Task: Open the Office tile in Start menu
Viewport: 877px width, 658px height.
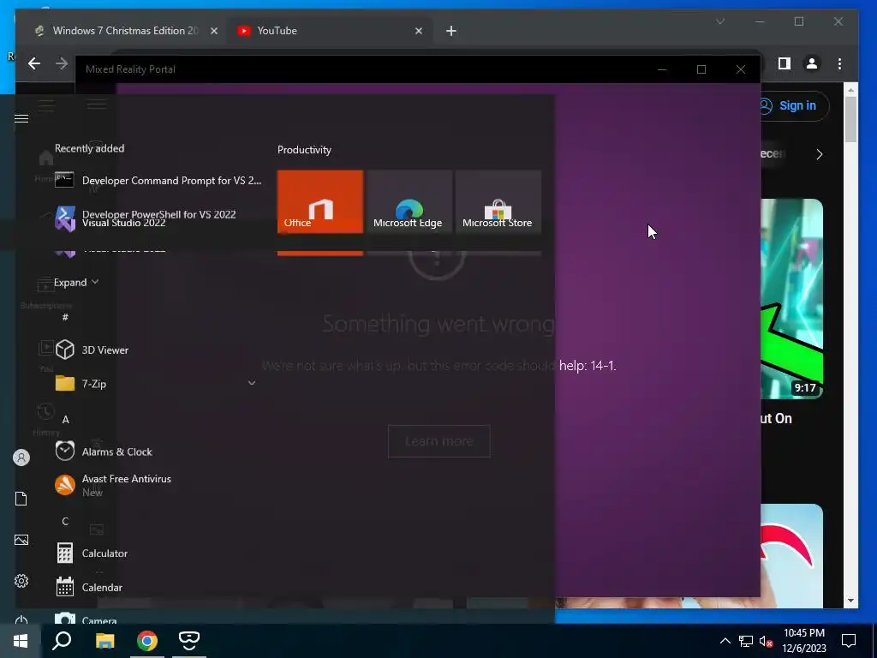Action: 320,201
